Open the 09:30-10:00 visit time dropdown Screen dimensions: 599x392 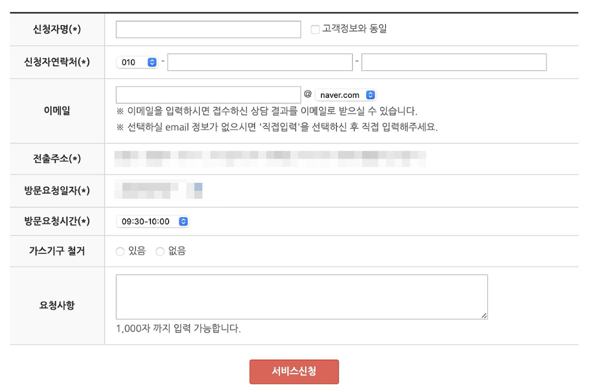click(x=152, y=221)
